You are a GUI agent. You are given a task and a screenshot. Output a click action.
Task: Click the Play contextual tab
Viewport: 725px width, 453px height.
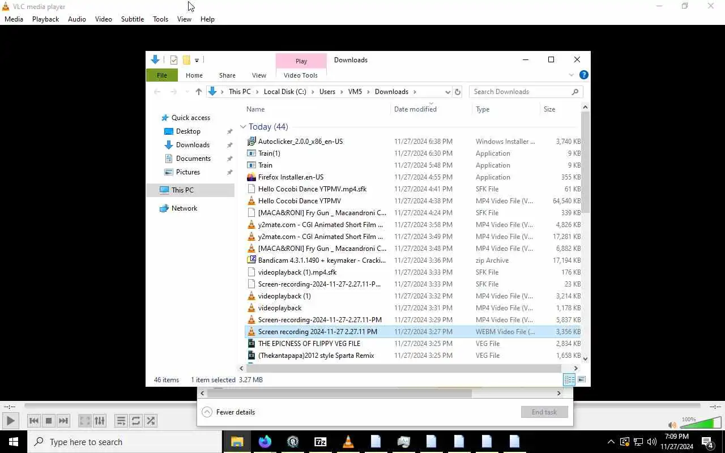click(301, 61)
